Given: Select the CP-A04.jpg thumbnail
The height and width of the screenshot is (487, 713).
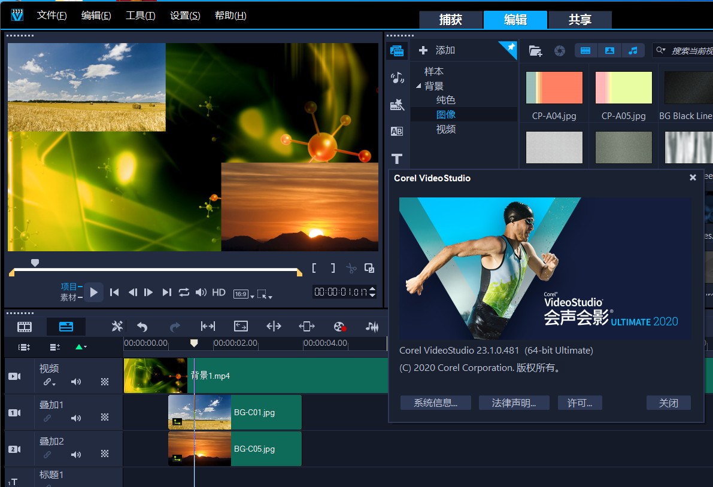Looking at the screenshot, I should [554, 88].
